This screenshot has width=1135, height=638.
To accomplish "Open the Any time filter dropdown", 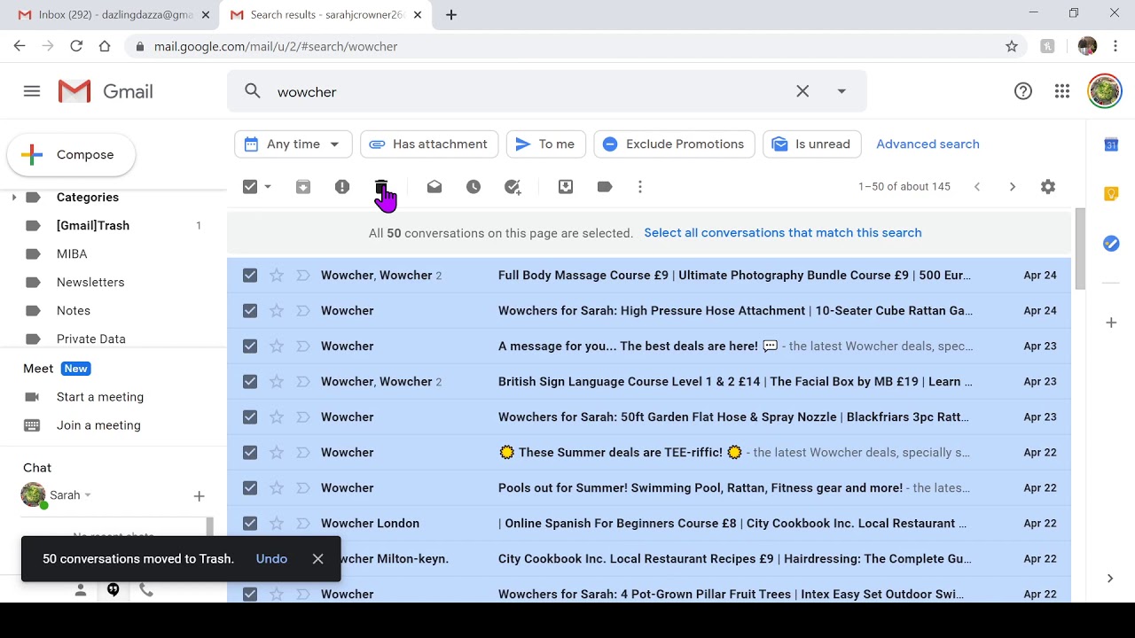I will [294, 144].
